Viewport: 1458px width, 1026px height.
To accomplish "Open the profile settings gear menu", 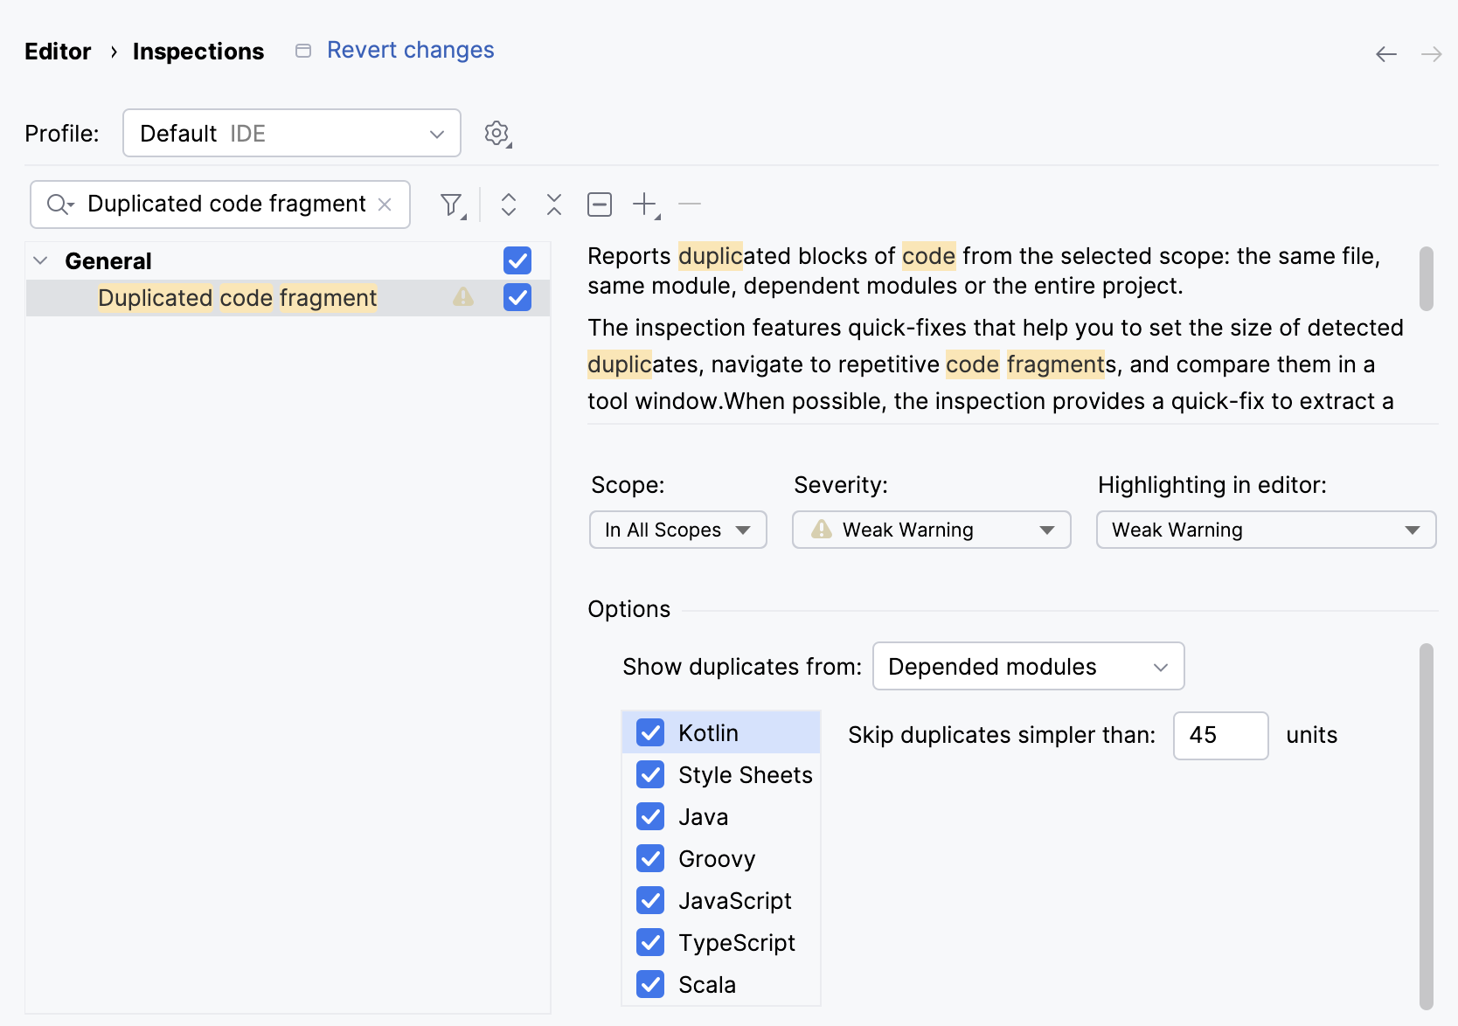I will pyautogui.click(x=496, y=134).
